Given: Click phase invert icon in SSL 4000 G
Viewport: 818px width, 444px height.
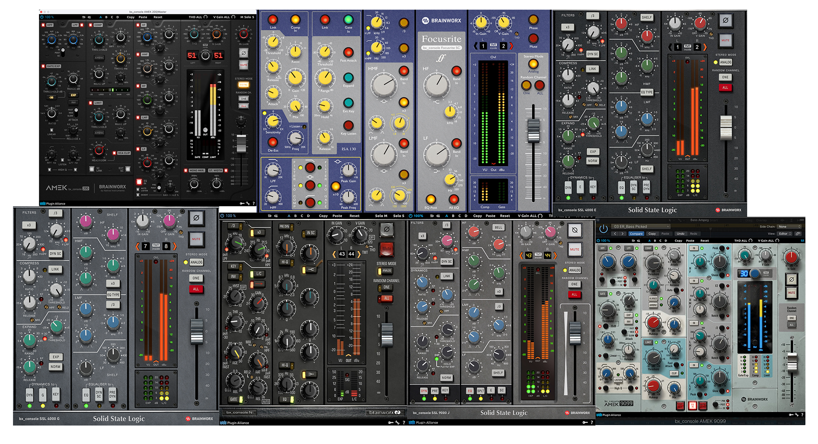Looking at the screenshot, I should (x=196, y=218).
